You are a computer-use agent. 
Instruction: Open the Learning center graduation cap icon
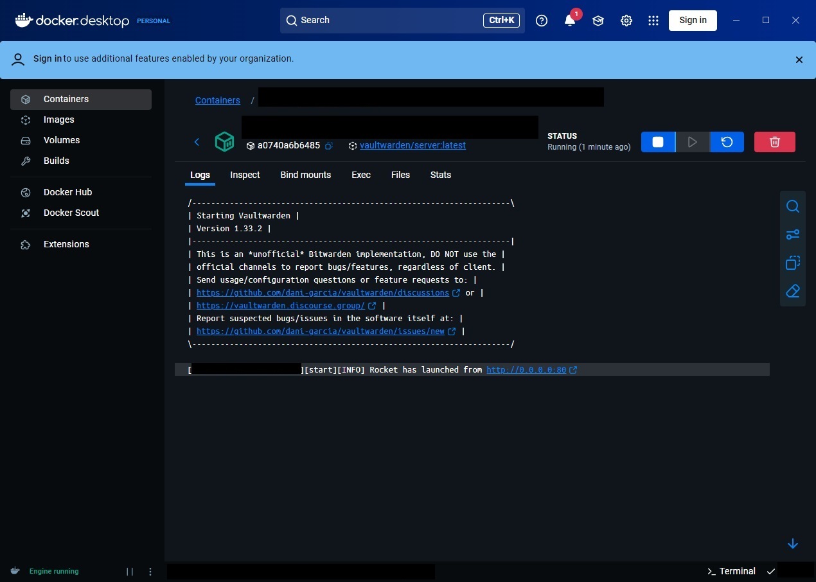(x=598, y=21)
